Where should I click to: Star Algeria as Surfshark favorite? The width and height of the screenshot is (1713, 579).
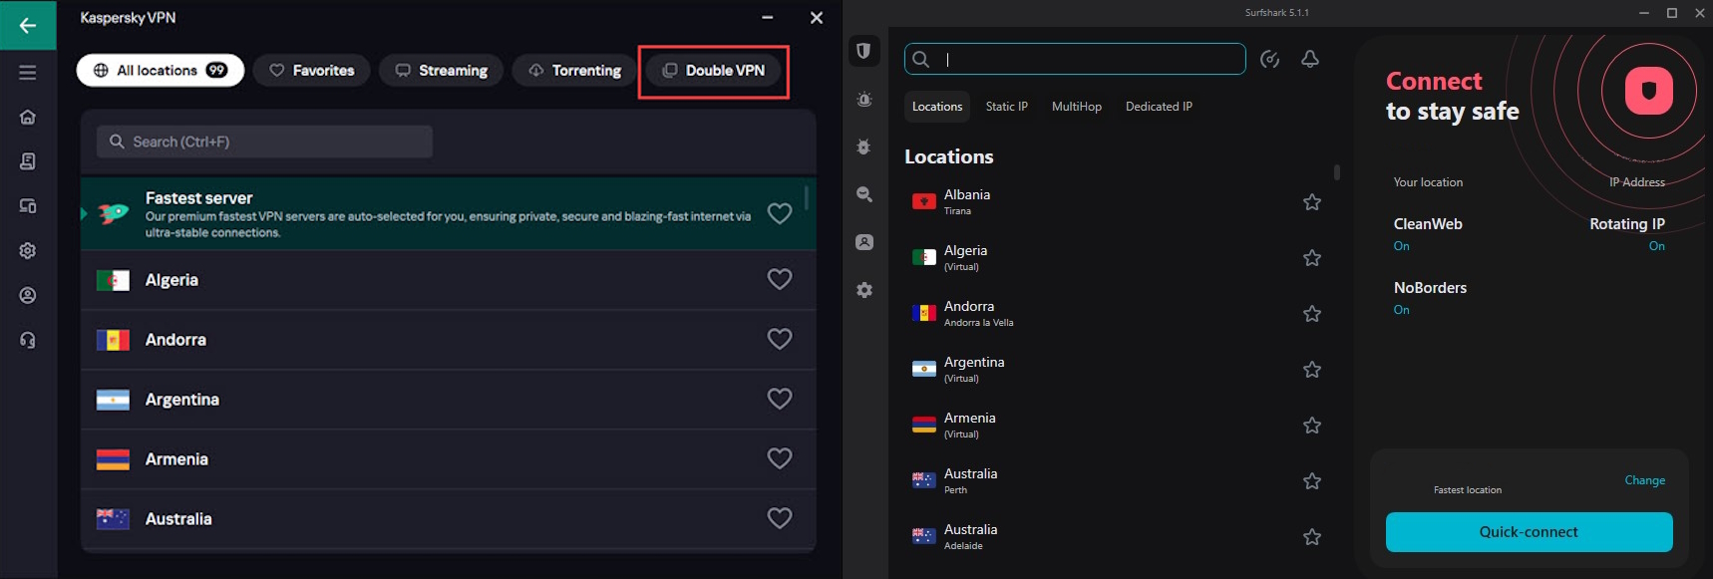coord(1312,258)
